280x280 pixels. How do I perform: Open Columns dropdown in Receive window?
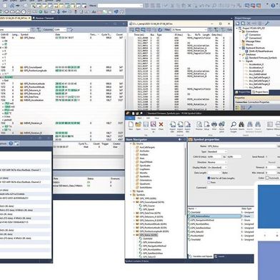pos(60,30)
